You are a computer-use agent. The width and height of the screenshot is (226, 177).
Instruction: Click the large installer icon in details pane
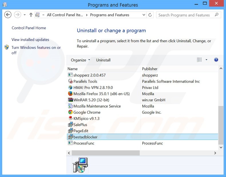click(x=80, y=165)
